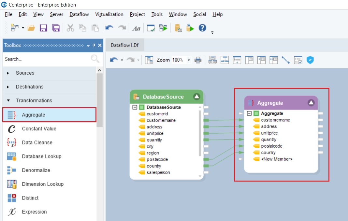Switch to the Dataflow1.Df tab
The width and height of the screenshot is (348, 221).
click(x=124, y=45)
